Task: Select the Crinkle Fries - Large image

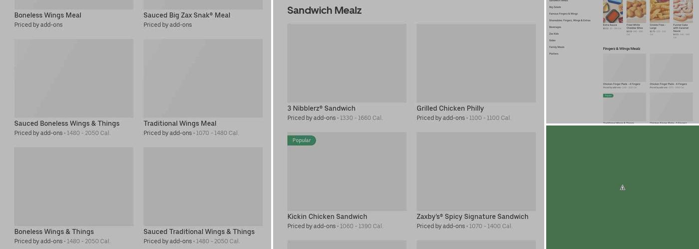Action: pos(660,11)
